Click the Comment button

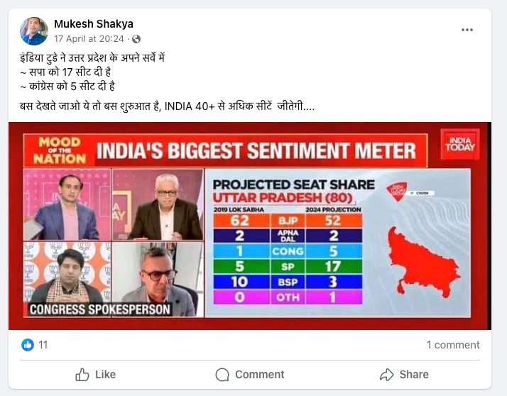[249, 374]
